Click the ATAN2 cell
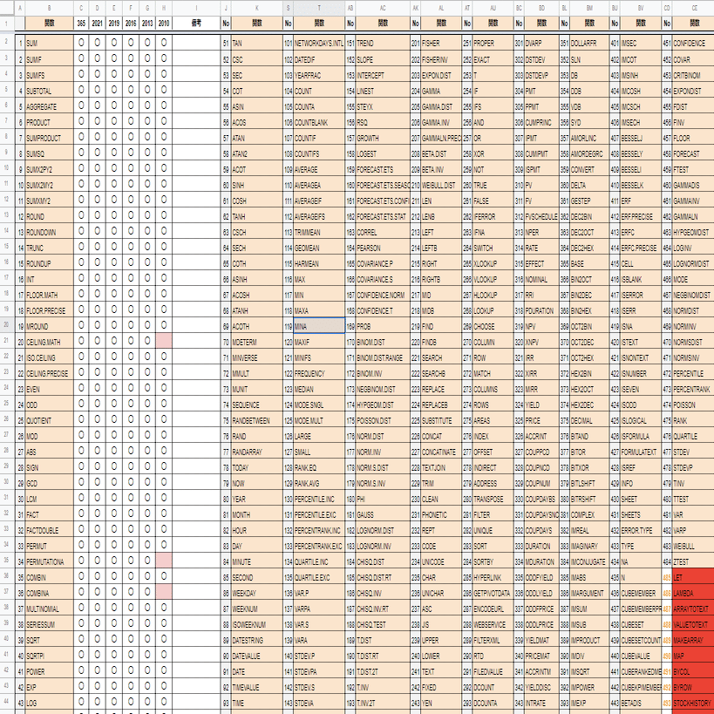Image resolution: width=714 pixels, height=714 pixels. coord(257,153)
